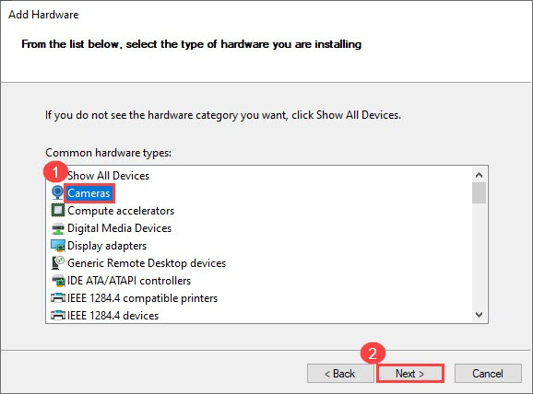This screenshot has height=394, width=533.
Task: Choose Compute accelerators from the list
Action: click(x=121, y=211)
